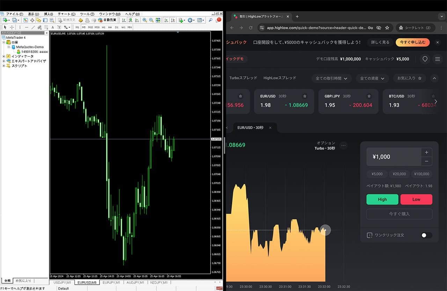447x291 pixels.
Task: Tile chart windows icon in MetaTrader
Action: click(158, 20)
